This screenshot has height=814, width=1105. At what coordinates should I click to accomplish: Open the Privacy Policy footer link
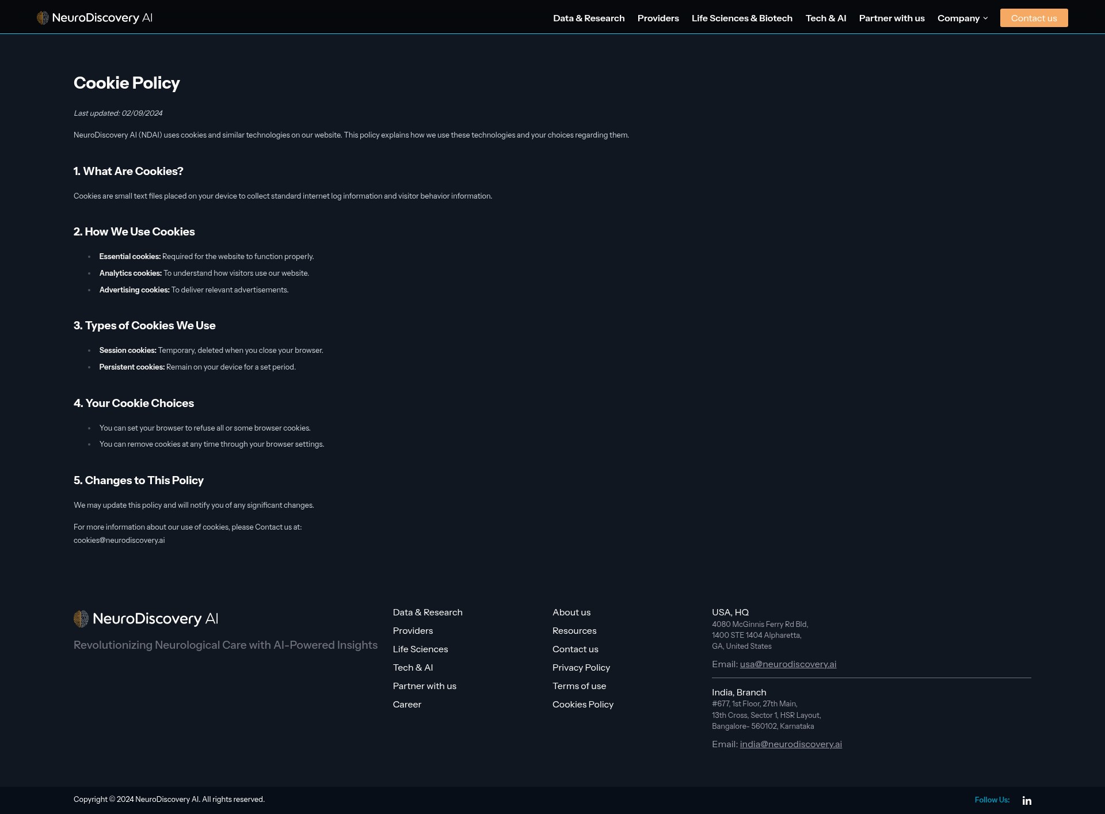(x=581, y=668)
